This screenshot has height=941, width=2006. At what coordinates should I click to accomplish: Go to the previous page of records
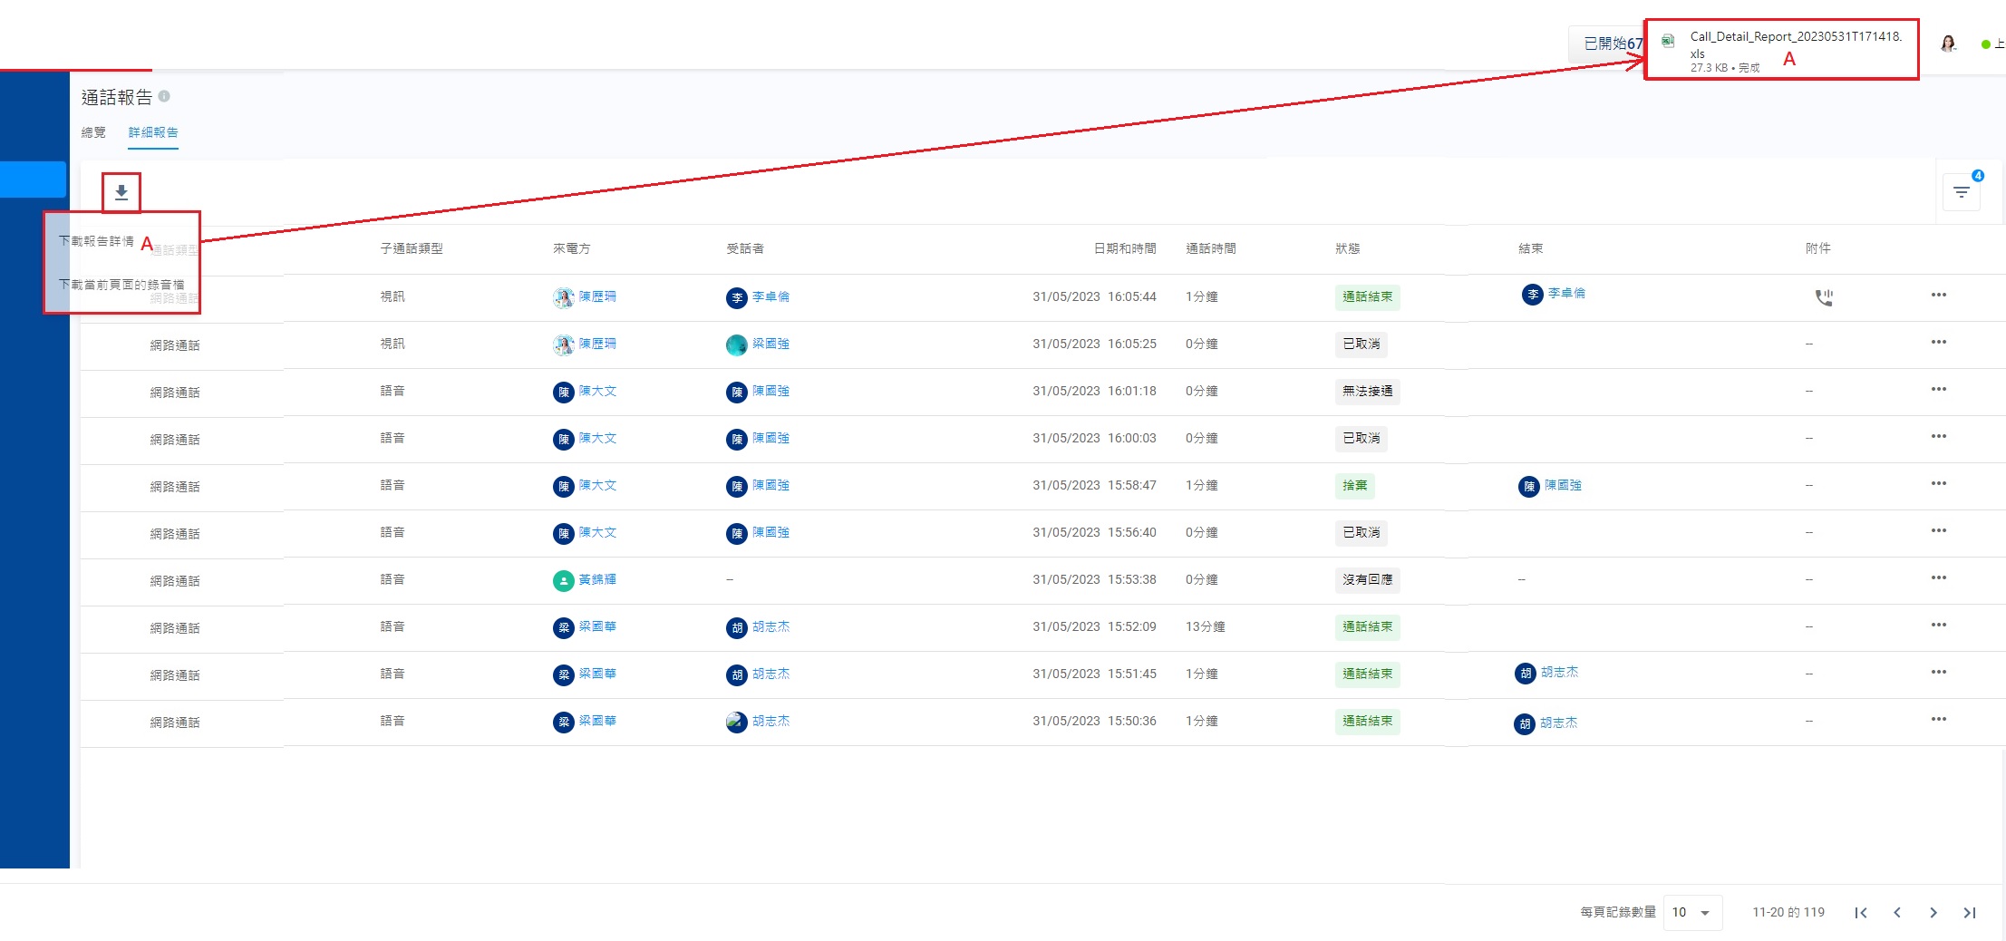pos(1897,913)
